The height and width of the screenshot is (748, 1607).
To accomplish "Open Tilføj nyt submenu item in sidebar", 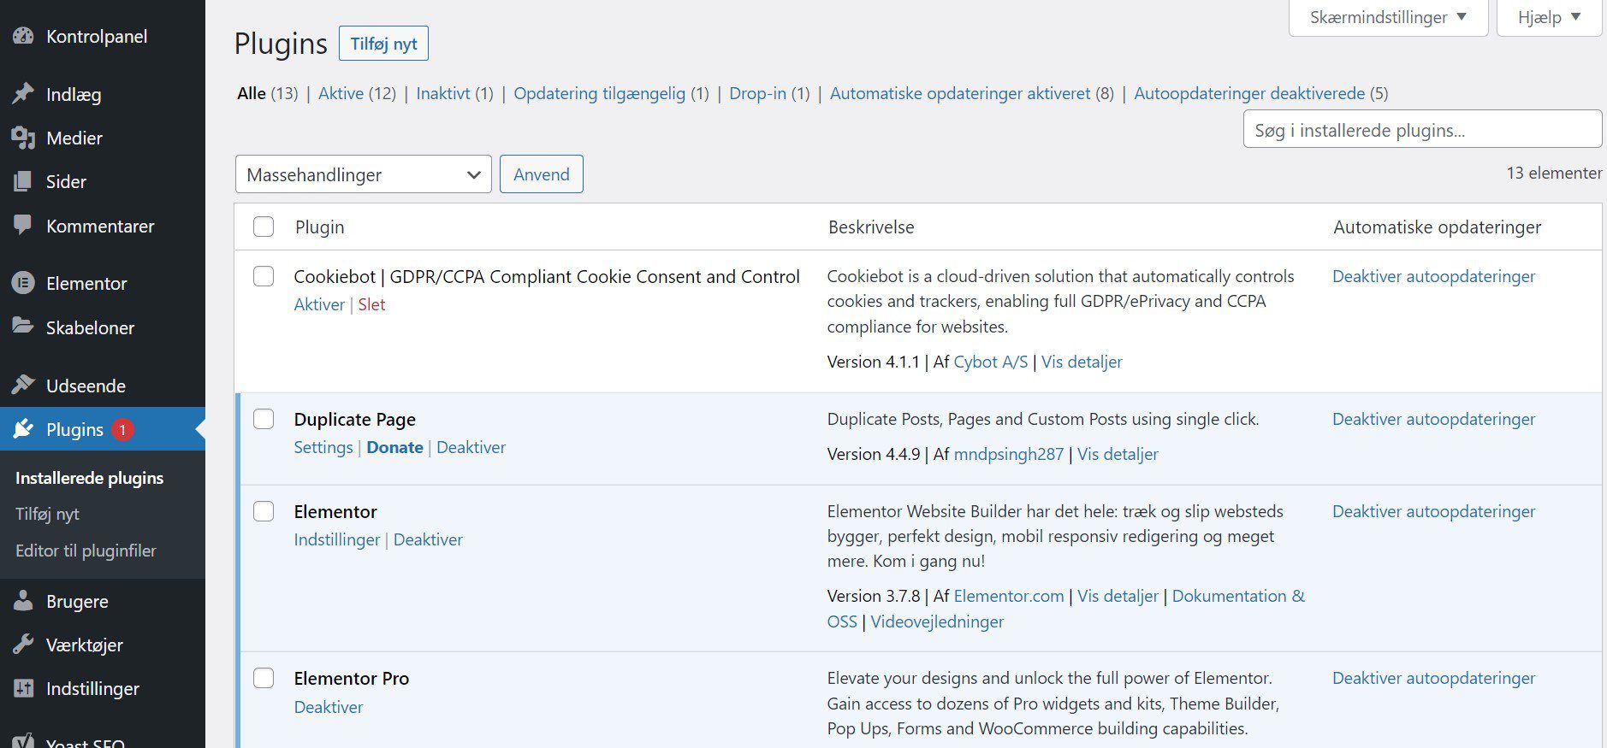I will click(47, 514).
